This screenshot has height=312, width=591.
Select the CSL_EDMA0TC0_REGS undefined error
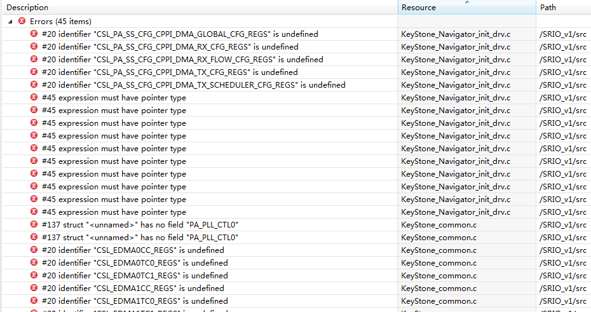coord(135,263)
